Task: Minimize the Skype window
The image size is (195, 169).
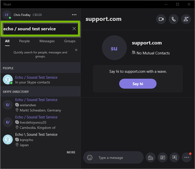Action: pyautogui.click(x=166, y=4)
